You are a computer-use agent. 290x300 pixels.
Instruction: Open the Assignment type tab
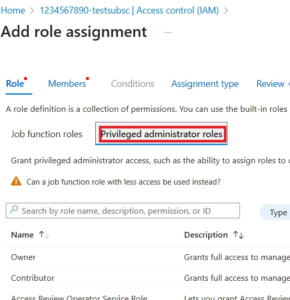205,84
